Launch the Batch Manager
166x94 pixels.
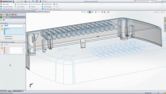coord(47,7)
